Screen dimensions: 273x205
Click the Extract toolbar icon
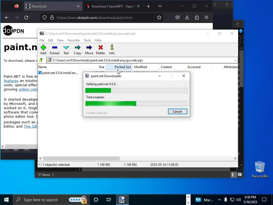[54, 50]
